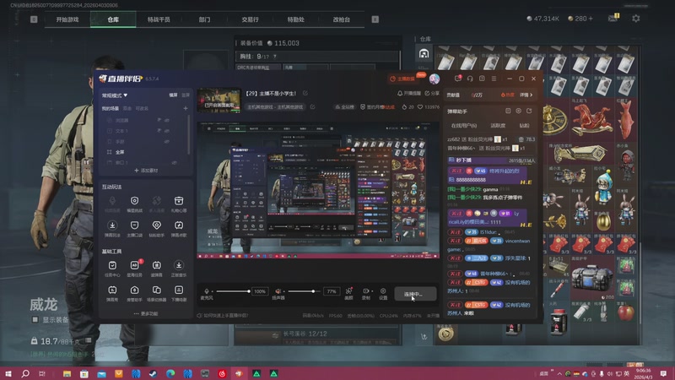The width and height of the screenshot is (675, 380).
Task: Open the 弹幕点歌 music icon
Action: click(178, 225)
